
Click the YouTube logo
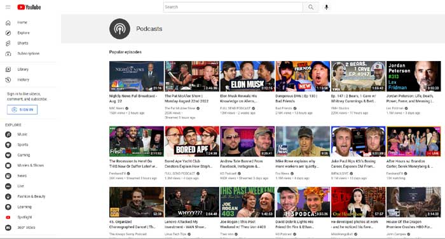tap(29, 7)
